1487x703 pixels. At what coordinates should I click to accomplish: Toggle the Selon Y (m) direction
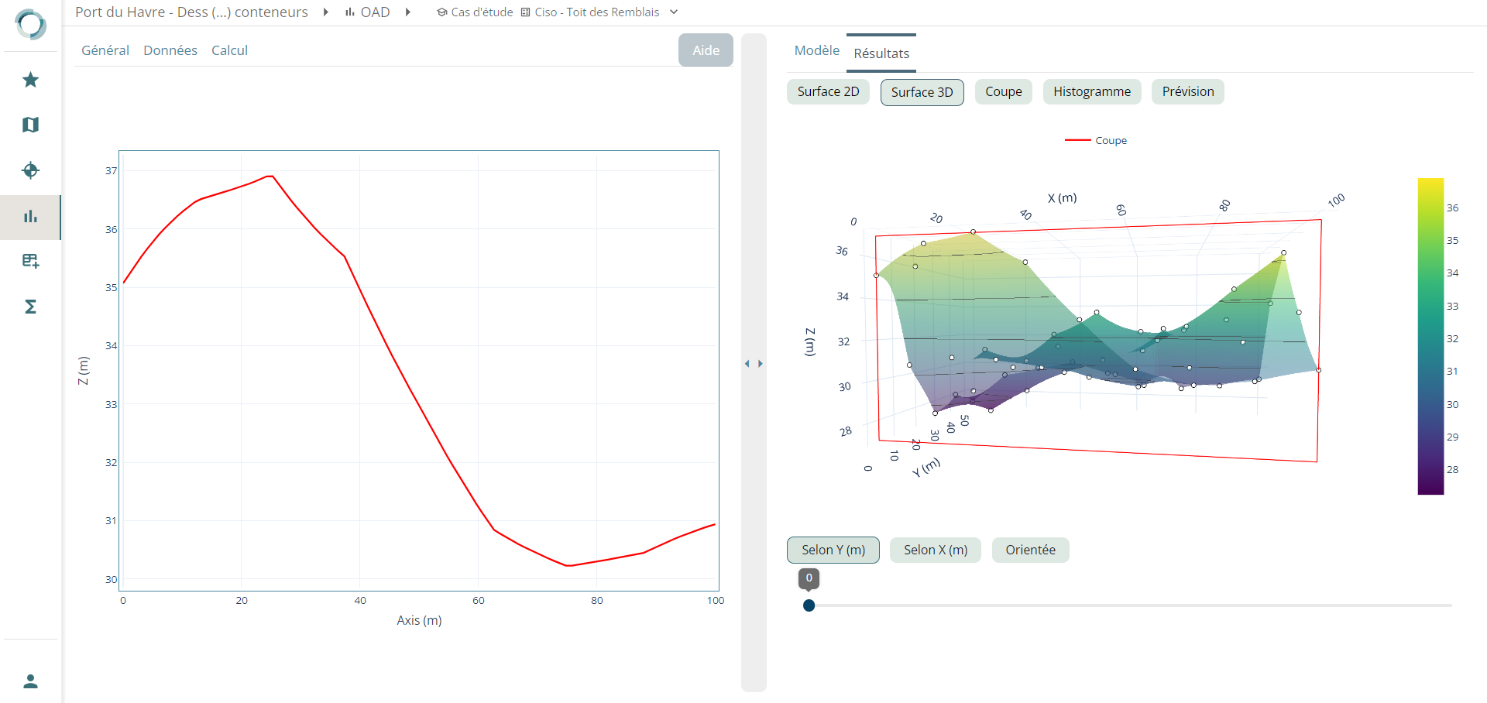click(833, 550)
